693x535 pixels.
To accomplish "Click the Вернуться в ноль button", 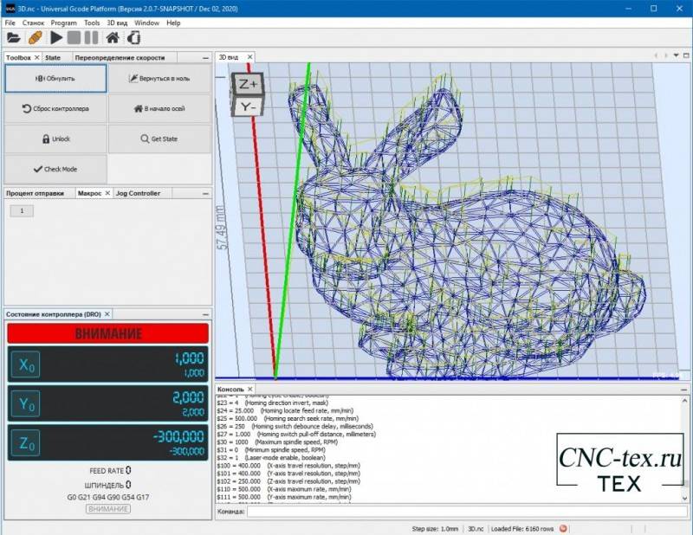I will [159, 79].
